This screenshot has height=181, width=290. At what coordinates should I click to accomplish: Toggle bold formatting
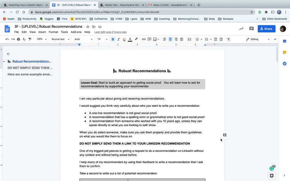[x=113, y=39]
